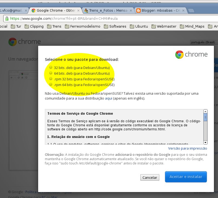Image resolution: width=218 pixels, height=198 pixels.
Task: Open a new tab button
Action: (191, 11)
